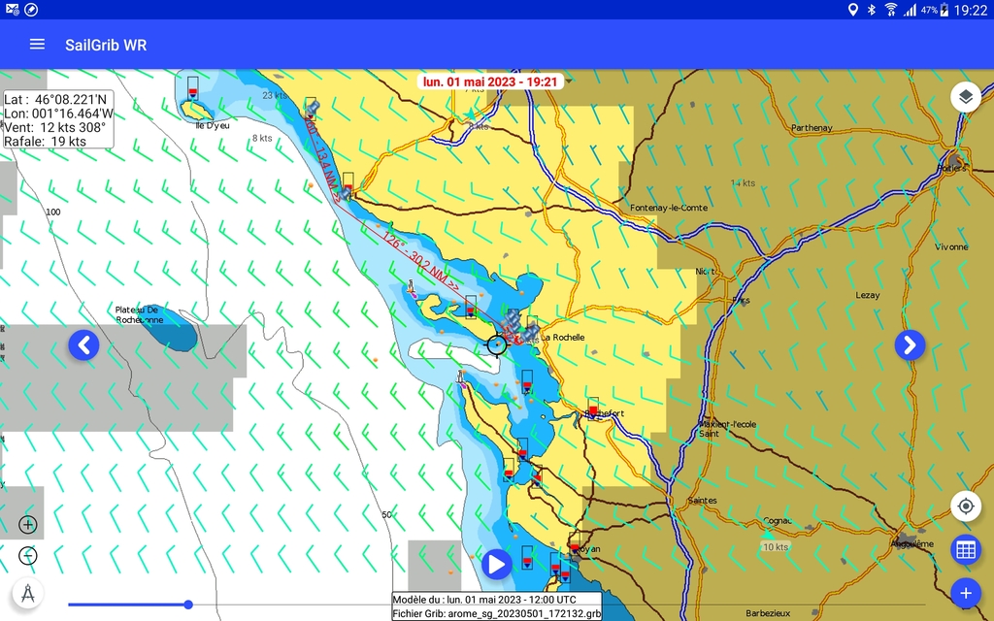Image resolution: width=994 pixels, height=621 pixels.
Task: Zoom out with the minus circle
Action: point(28,556)
